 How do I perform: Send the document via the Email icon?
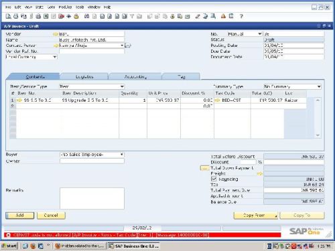(23, 16)
